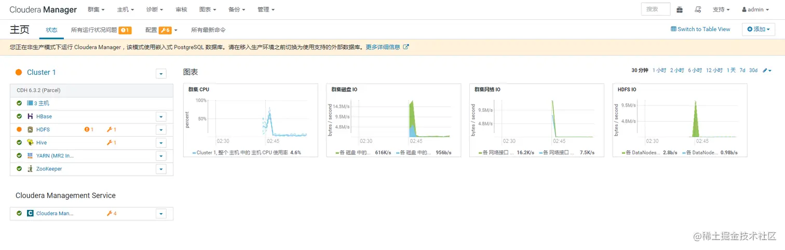Click the ZooKeeper service icon

pyautogui.click(x=31, y=168)
